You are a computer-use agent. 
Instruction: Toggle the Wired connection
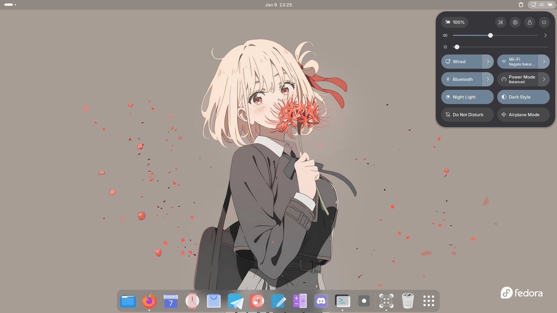[x=461, y=62]
